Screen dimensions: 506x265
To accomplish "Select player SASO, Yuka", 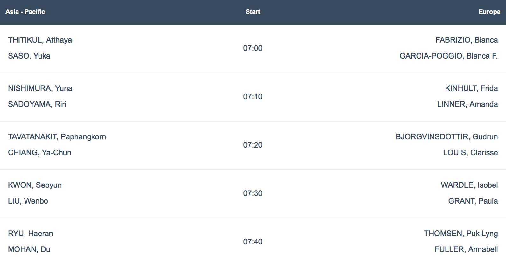I will (x=29, y=56).
